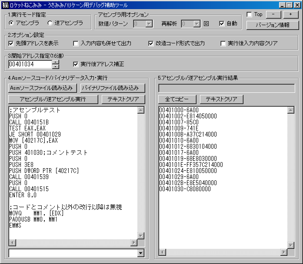
Task: Click the empty status field above 全てコピー
Action: pos(226,88)
